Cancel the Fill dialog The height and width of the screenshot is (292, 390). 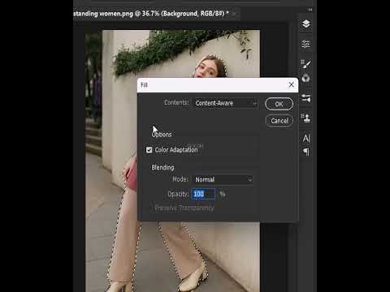pyautogui.click(x=279, y=121)
